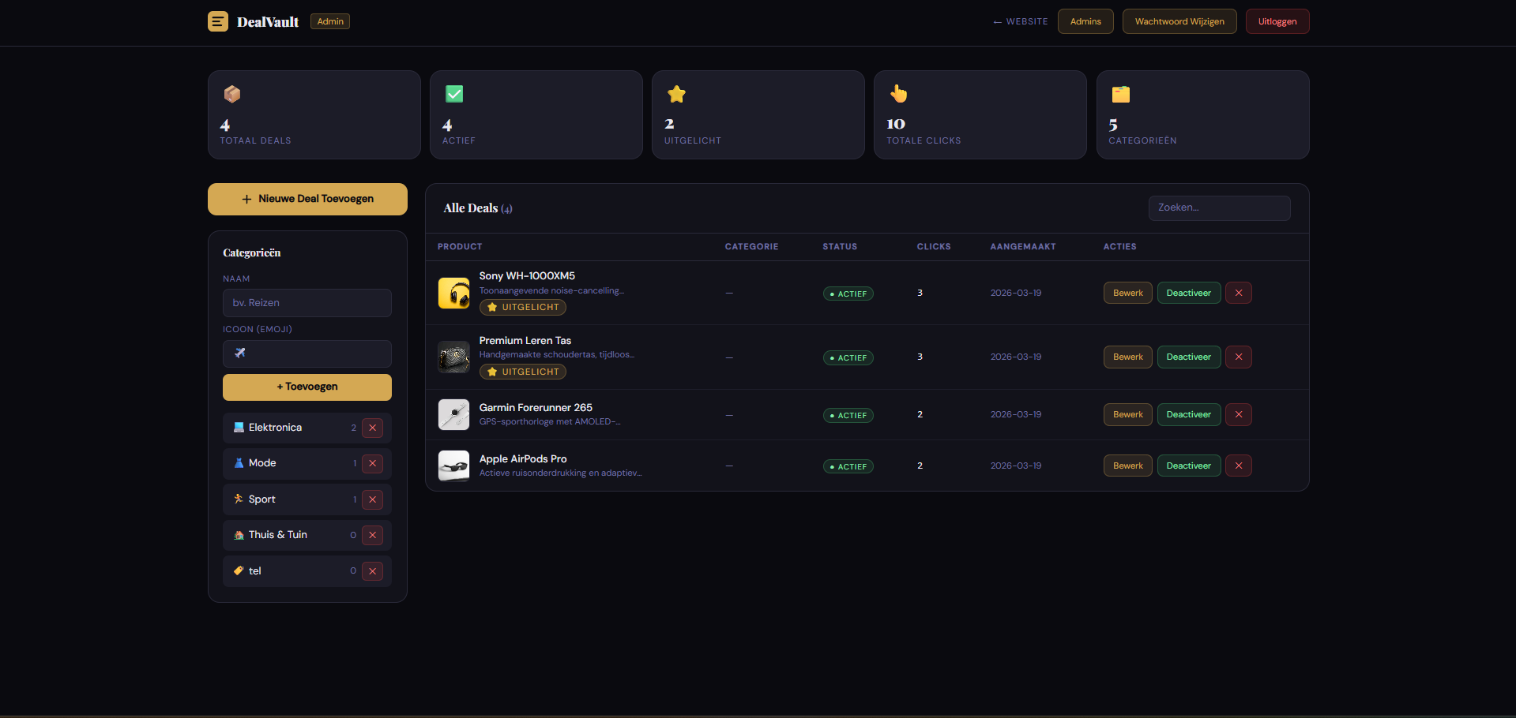The image size is (1516, 718).
Task: Click Uitgelicht badge on Sony WH-1000XM5
Action: pyautogui.click(x=523, y=307)
